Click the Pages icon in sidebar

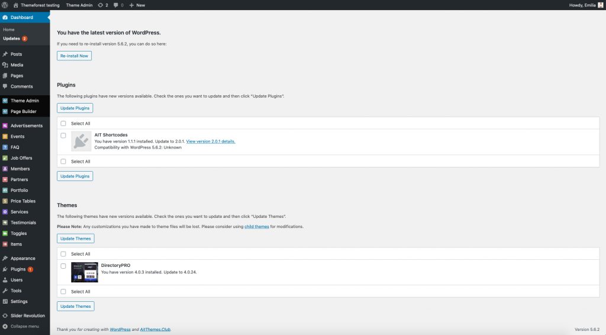point(5,76)
